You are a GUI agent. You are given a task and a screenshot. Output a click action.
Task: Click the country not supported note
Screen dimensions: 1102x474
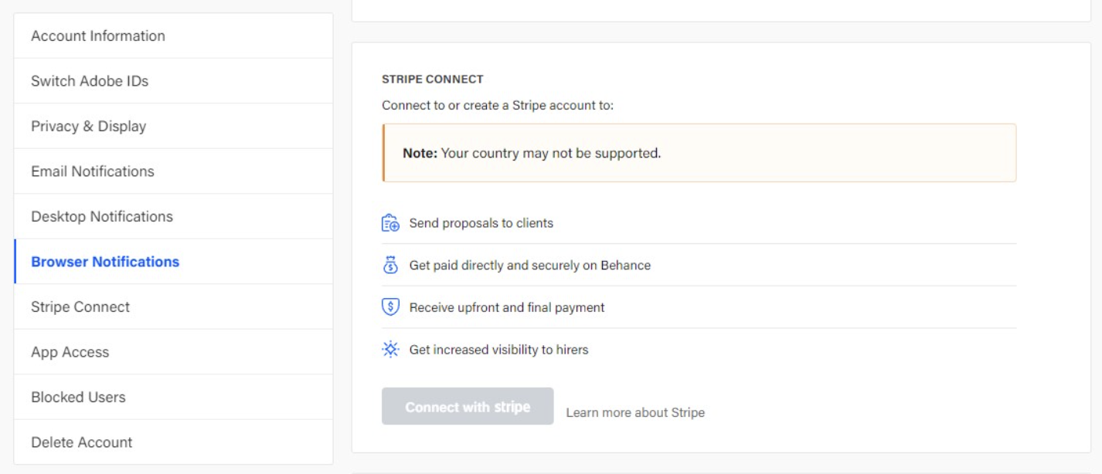tap(699, 153)
